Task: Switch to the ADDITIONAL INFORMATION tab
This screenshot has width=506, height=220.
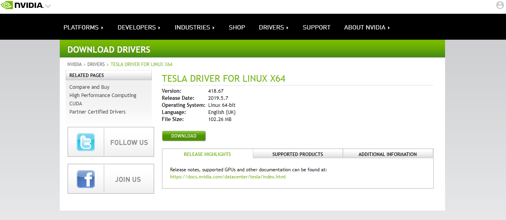Action: (x=388, y=154)
